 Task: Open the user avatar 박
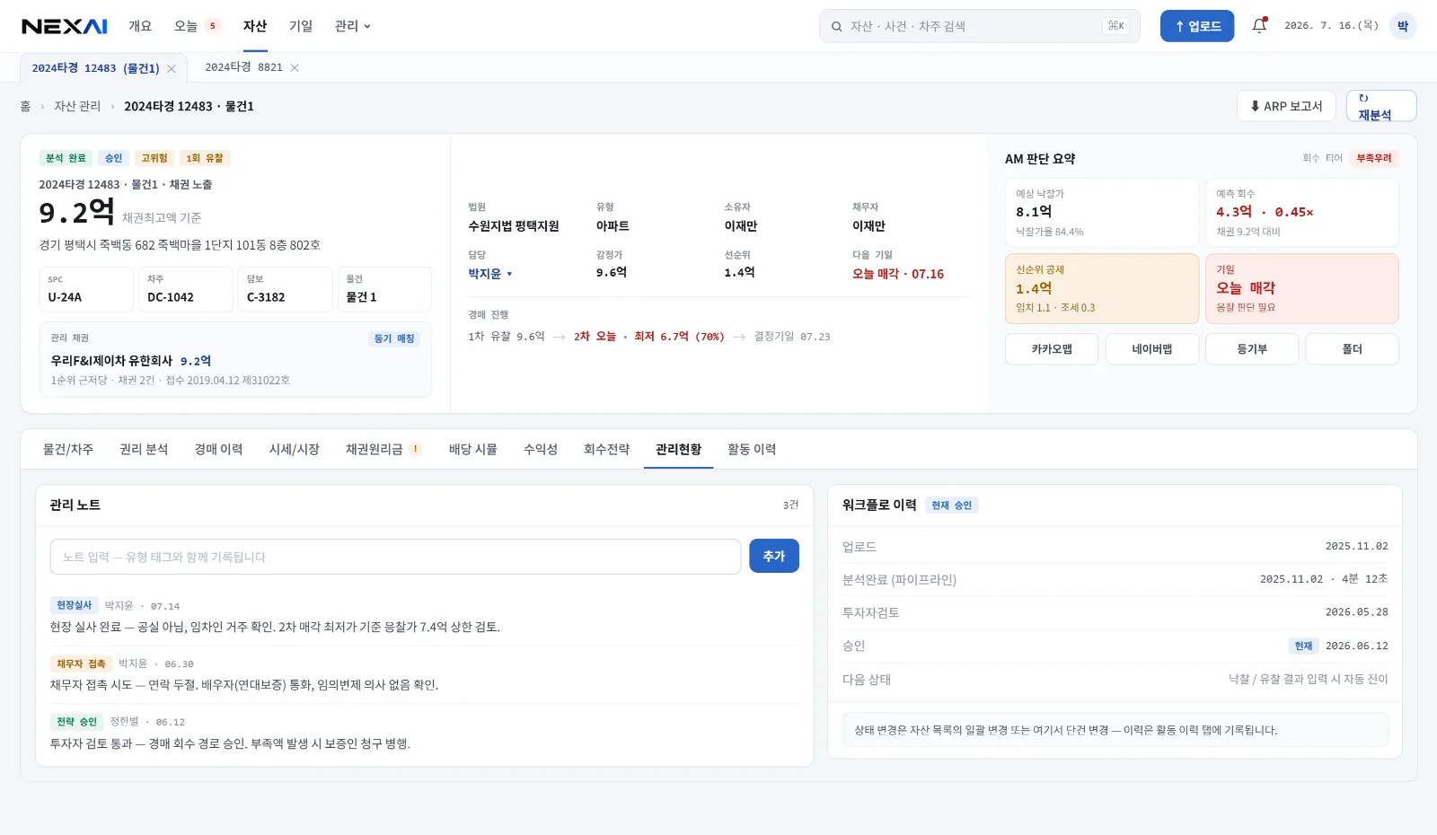click(x=1402, y=26)
